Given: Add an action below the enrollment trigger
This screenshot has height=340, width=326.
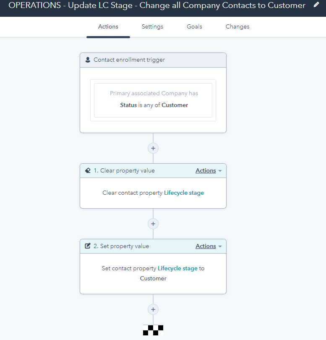Looking at the screenshot, I should pyautogui.click(x=153, y=148).
